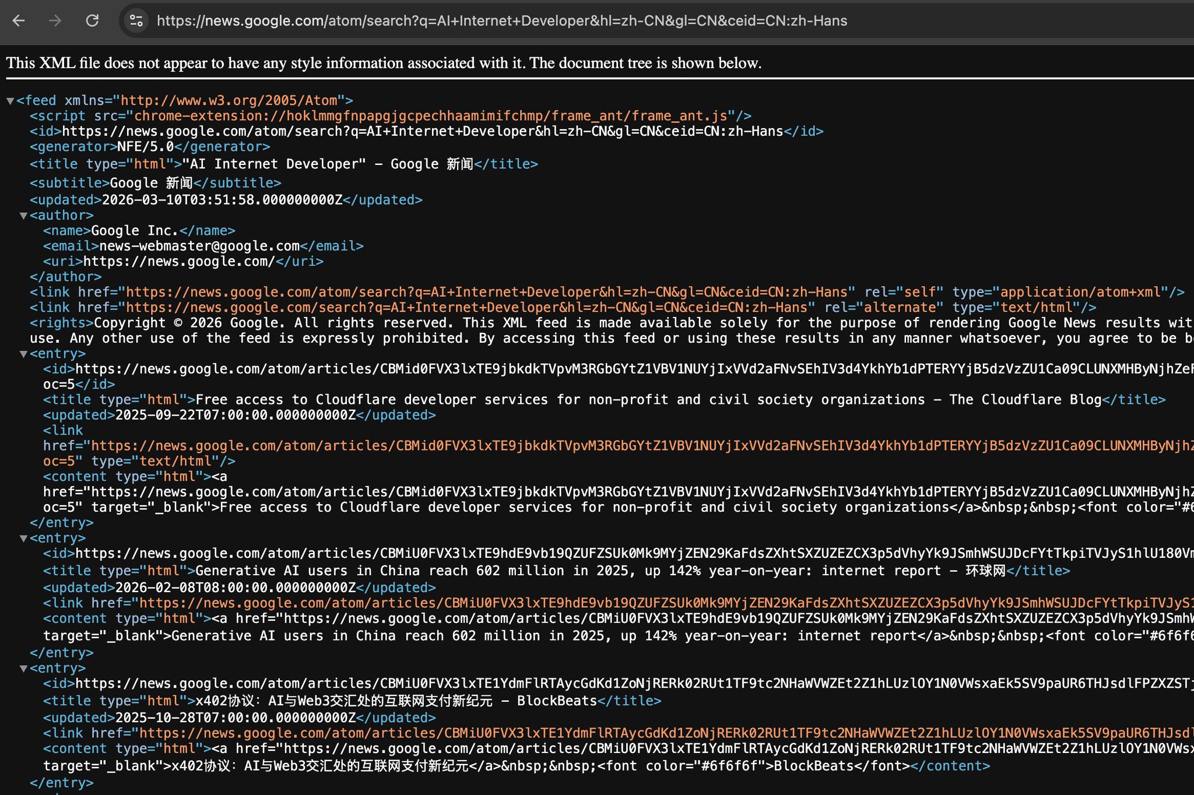This screenshot has height=795, width=1194.
Task: Go back to the previous page
Action: click(x=19, y=21)
